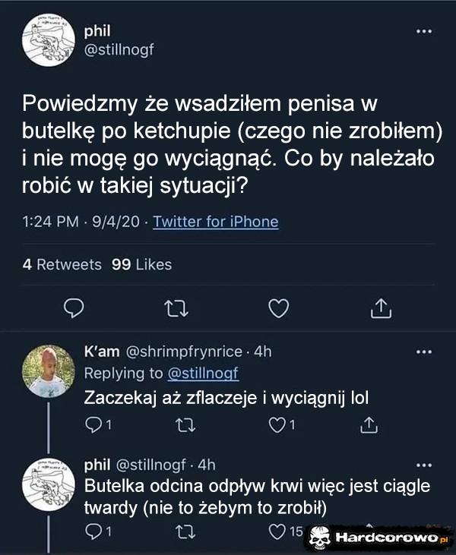The image size is (456, 555).
Task: Open K'am's profile avatar
Action: click(49, 371)
